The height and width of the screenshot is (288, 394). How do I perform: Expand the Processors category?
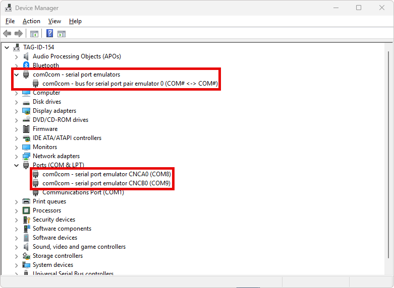[x=17, y=210]
